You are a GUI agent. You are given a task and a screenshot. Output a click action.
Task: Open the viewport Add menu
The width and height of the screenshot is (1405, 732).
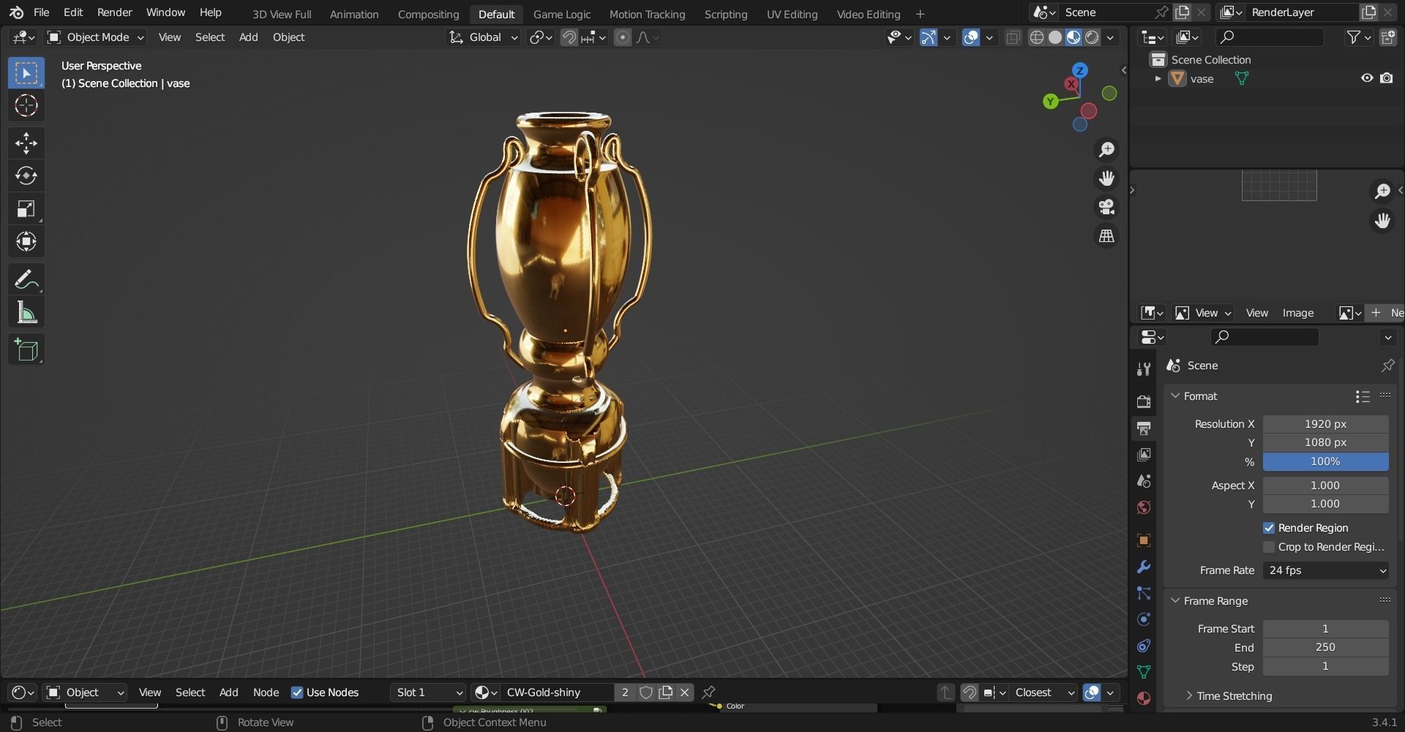[x=248, y=37]
